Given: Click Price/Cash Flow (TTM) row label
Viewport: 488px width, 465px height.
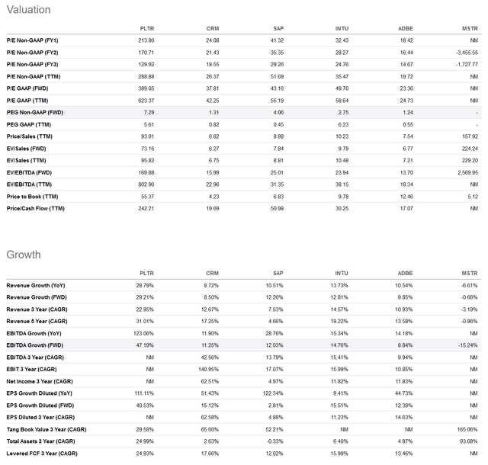Looking at the screenshot, I should click(x=36, y=209).
